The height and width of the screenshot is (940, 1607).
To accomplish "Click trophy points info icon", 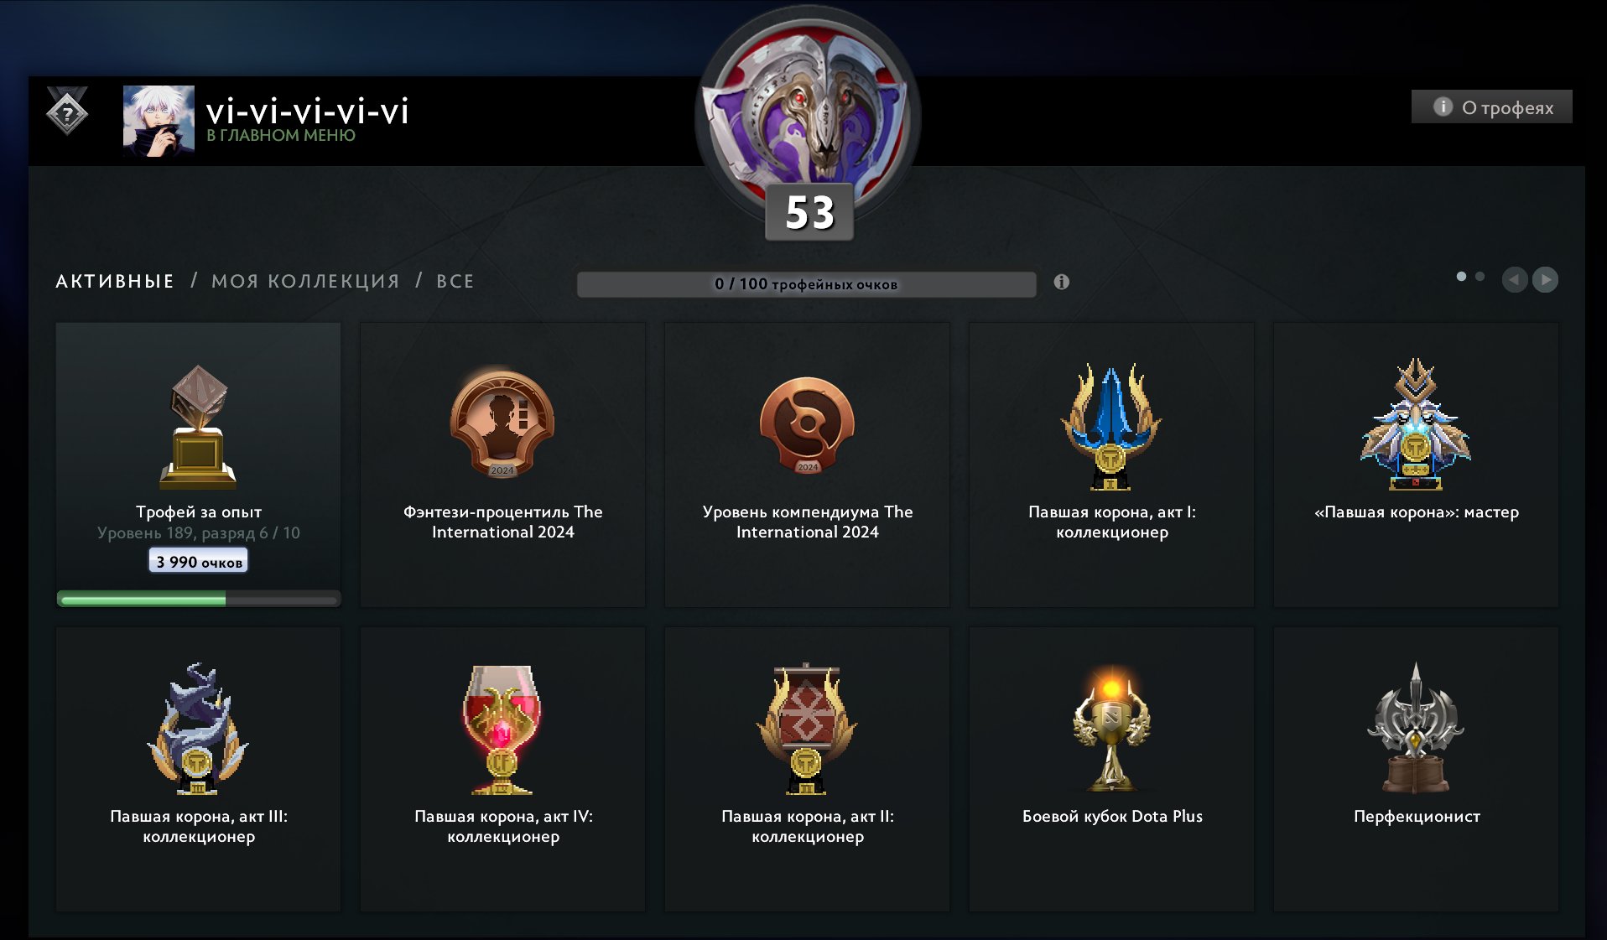I will [x=1061, y=282].
